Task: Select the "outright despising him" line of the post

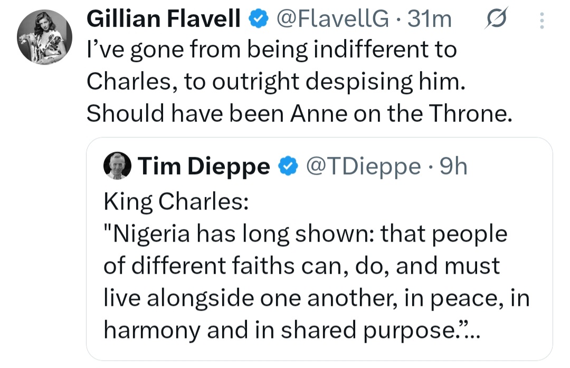Action: 274,82
